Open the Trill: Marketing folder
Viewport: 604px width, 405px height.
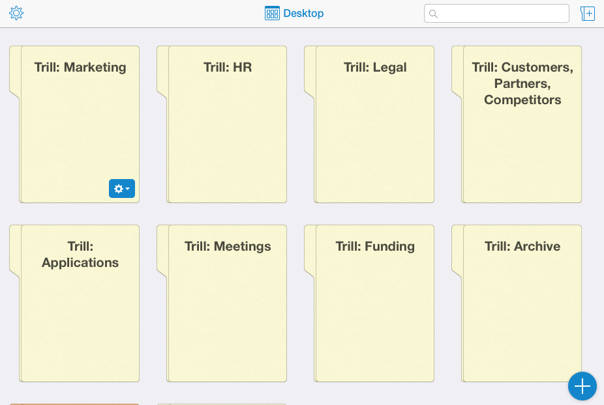pos(74,124)
